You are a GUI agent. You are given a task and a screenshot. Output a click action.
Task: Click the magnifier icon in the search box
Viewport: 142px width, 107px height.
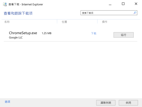coord(135,13)
